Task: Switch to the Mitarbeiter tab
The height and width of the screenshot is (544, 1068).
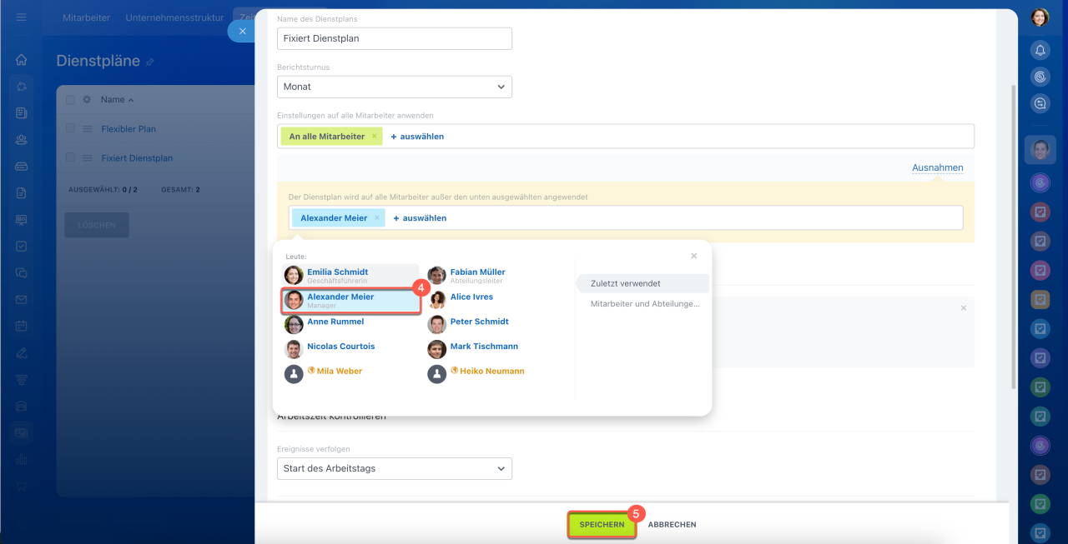Action: tap(86, 17)
